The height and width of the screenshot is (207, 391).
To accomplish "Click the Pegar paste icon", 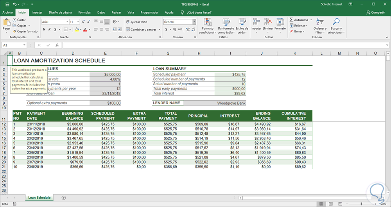I will 7,22.
